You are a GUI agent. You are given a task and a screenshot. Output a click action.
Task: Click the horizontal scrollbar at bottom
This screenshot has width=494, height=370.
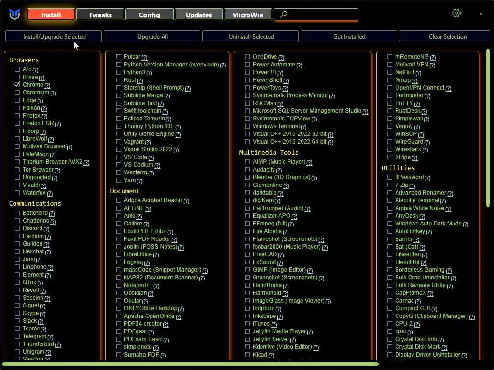click(x=191, y=364)
